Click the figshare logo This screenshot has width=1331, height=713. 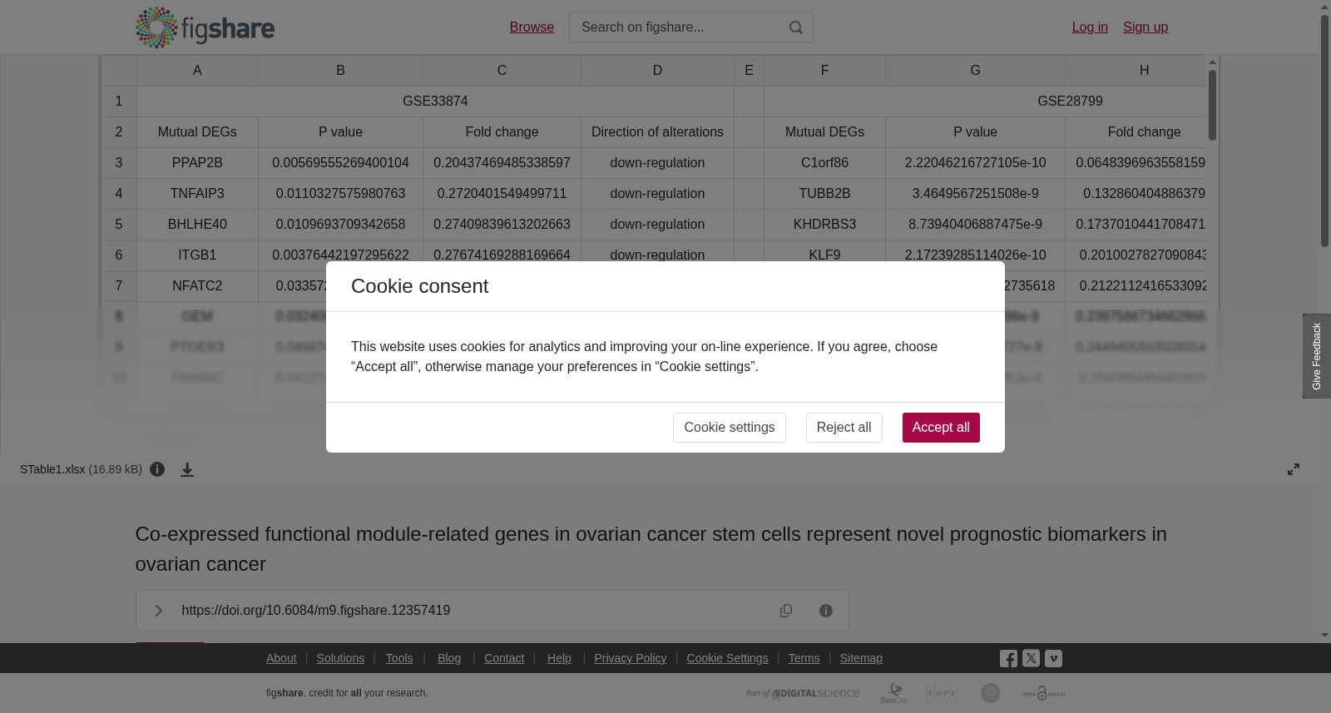(x=205, y=27)
